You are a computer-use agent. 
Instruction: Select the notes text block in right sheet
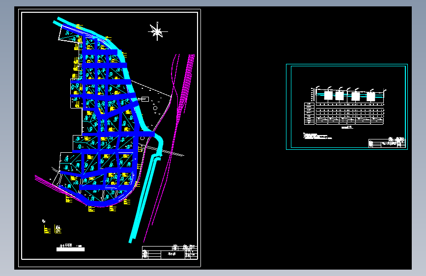coord(317,136)
